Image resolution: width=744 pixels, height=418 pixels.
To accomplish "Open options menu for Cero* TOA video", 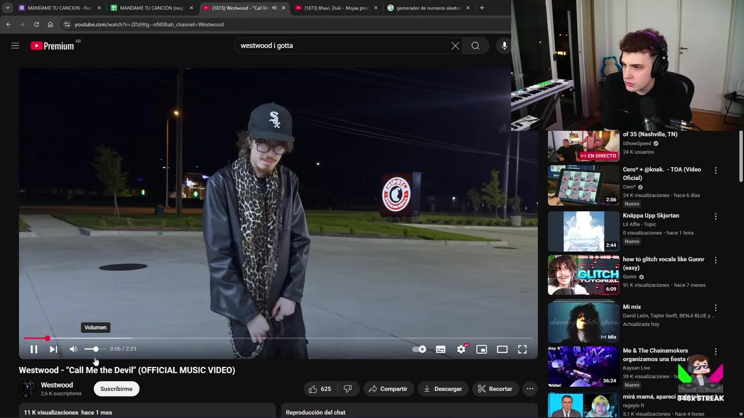I will click(x=716, y=171).
